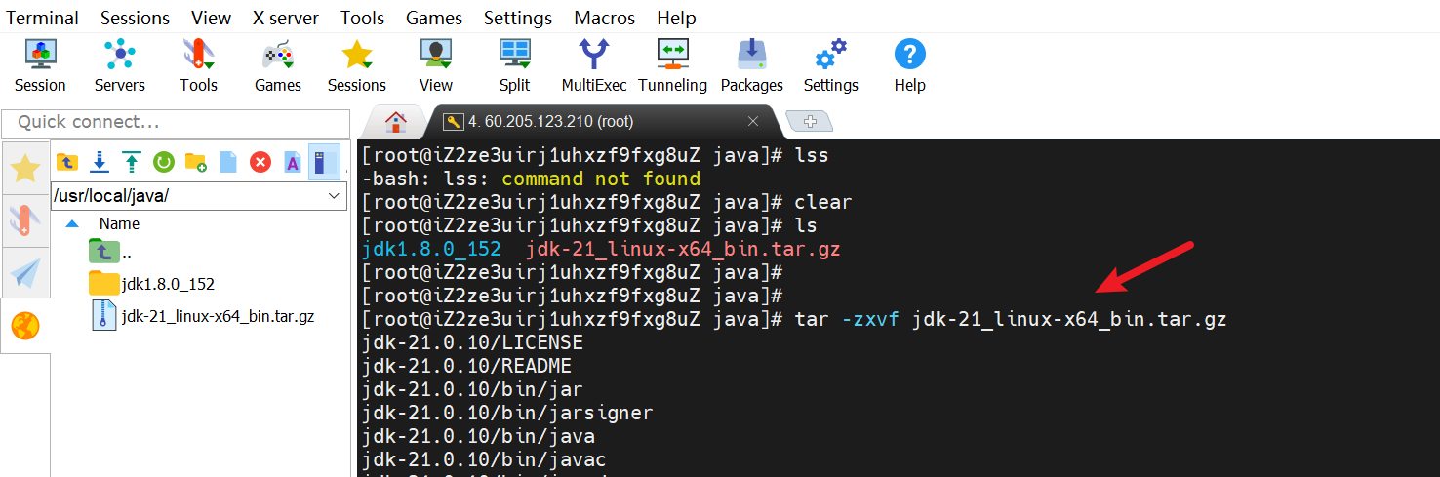Open the Macros menu

604,18
